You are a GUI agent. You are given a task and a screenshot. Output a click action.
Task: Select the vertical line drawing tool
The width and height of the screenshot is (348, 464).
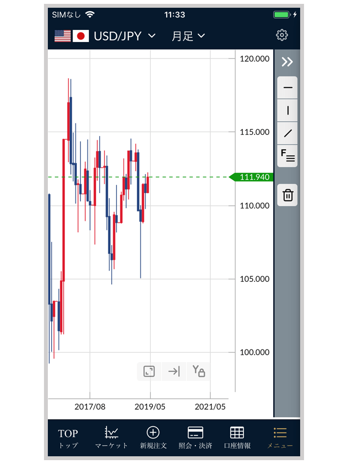click(288, 111)
